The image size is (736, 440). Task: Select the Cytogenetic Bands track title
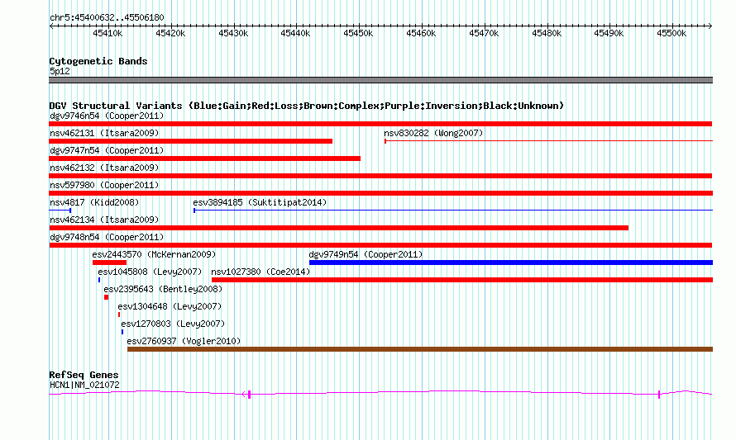click(98, 61)
